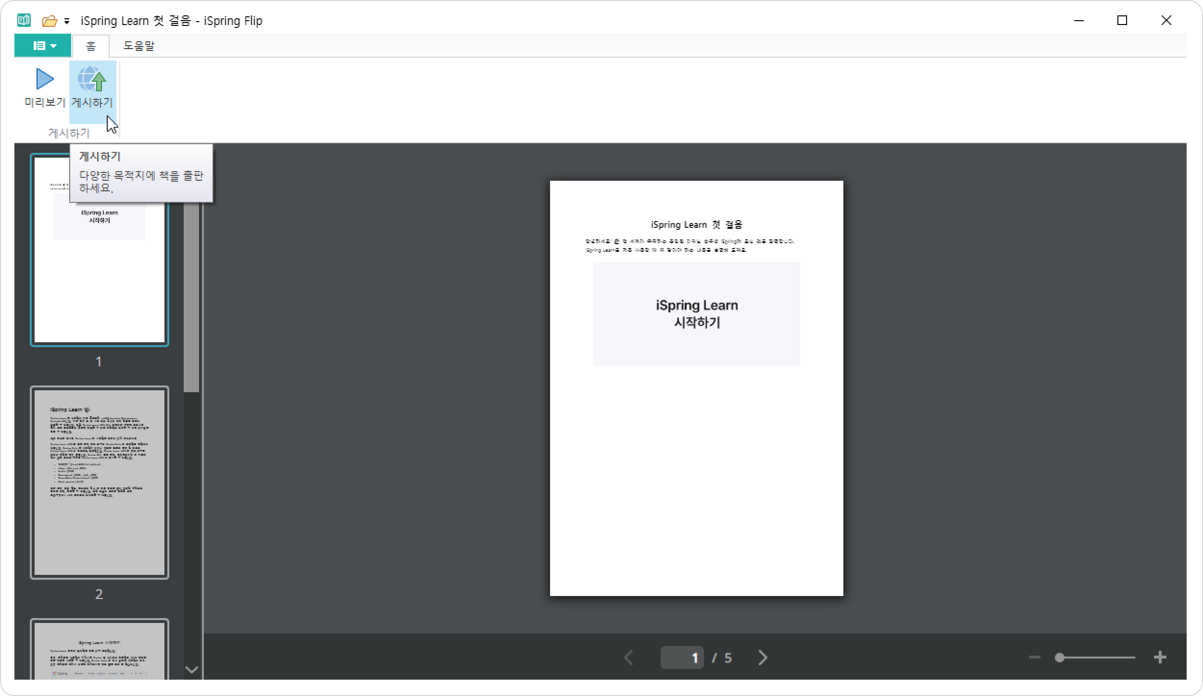Click the thumbnail label "1"
Viewport: 1203px width, 696px height.
coord(99,361)
